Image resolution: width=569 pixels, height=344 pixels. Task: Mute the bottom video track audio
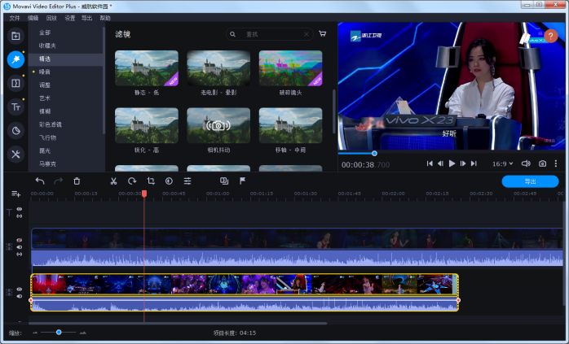(x=20, y=296)
